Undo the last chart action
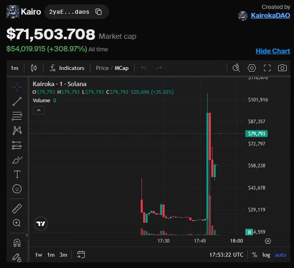Viewport: 294px width, 268px height. click(x=144, y=68)
